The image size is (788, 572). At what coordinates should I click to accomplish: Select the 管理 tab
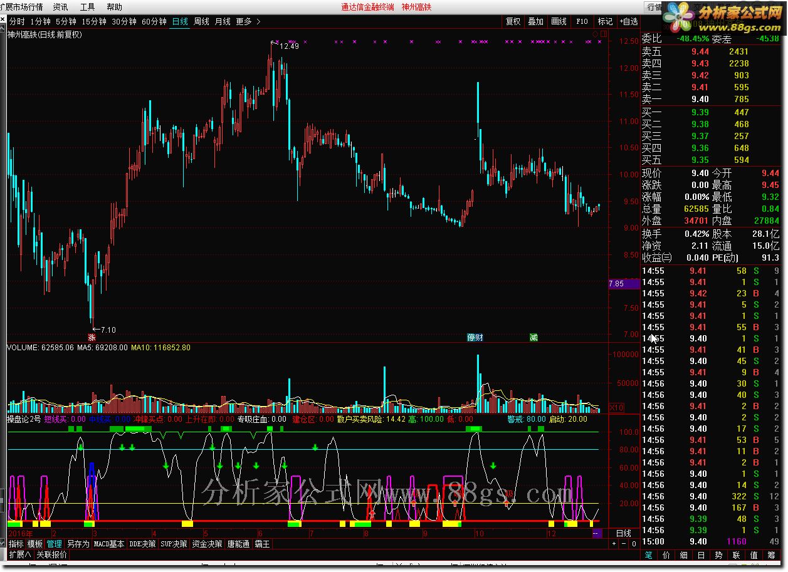[x=55, y=544]
